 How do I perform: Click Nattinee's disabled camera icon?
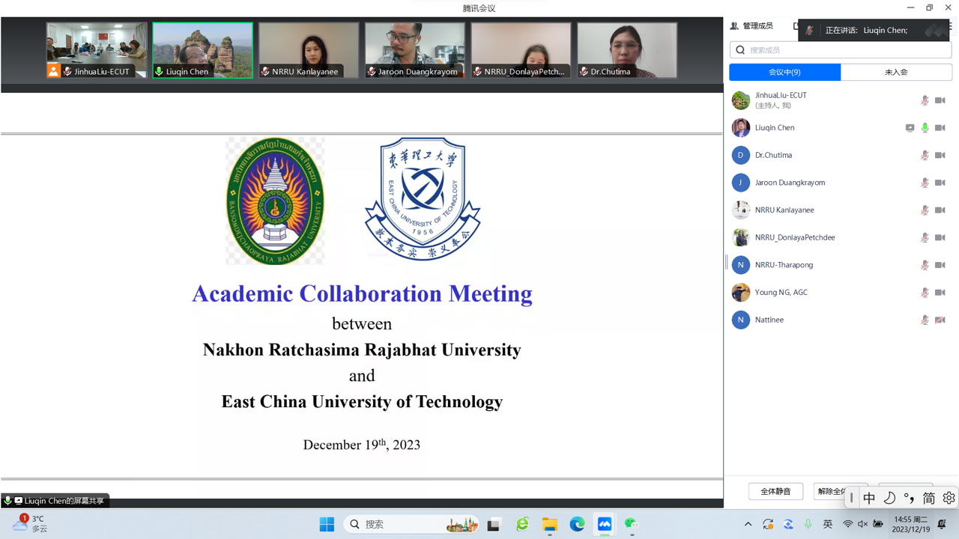tap(940, 320)
